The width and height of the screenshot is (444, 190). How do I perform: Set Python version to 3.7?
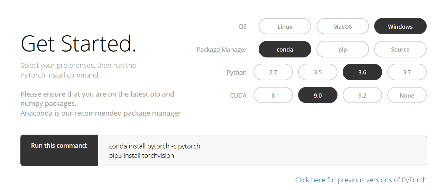pyautogui.click(x=407, y=72)
